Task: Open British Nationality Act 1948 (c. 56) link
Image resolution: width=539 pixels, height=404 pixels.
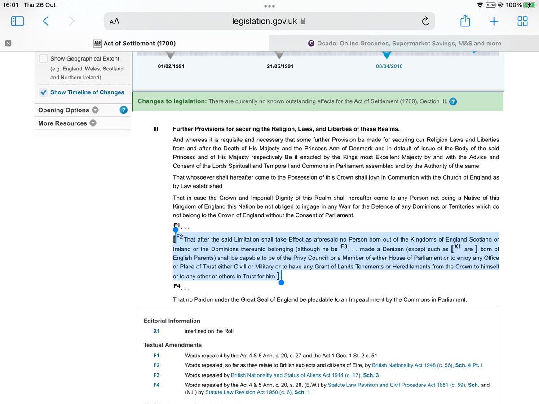Action: coord(412,365)
